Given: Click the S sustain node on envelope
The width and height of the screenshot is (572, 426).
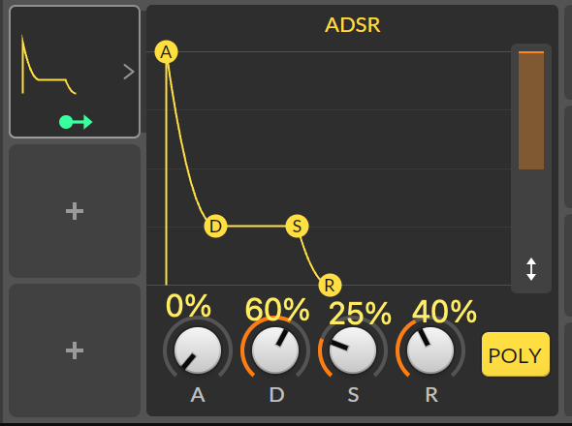Looking at the screenshot, I should (x=297, y=227).
